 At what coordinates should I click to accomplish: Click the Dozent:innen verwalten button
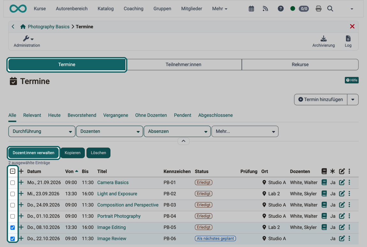[34, 153]
